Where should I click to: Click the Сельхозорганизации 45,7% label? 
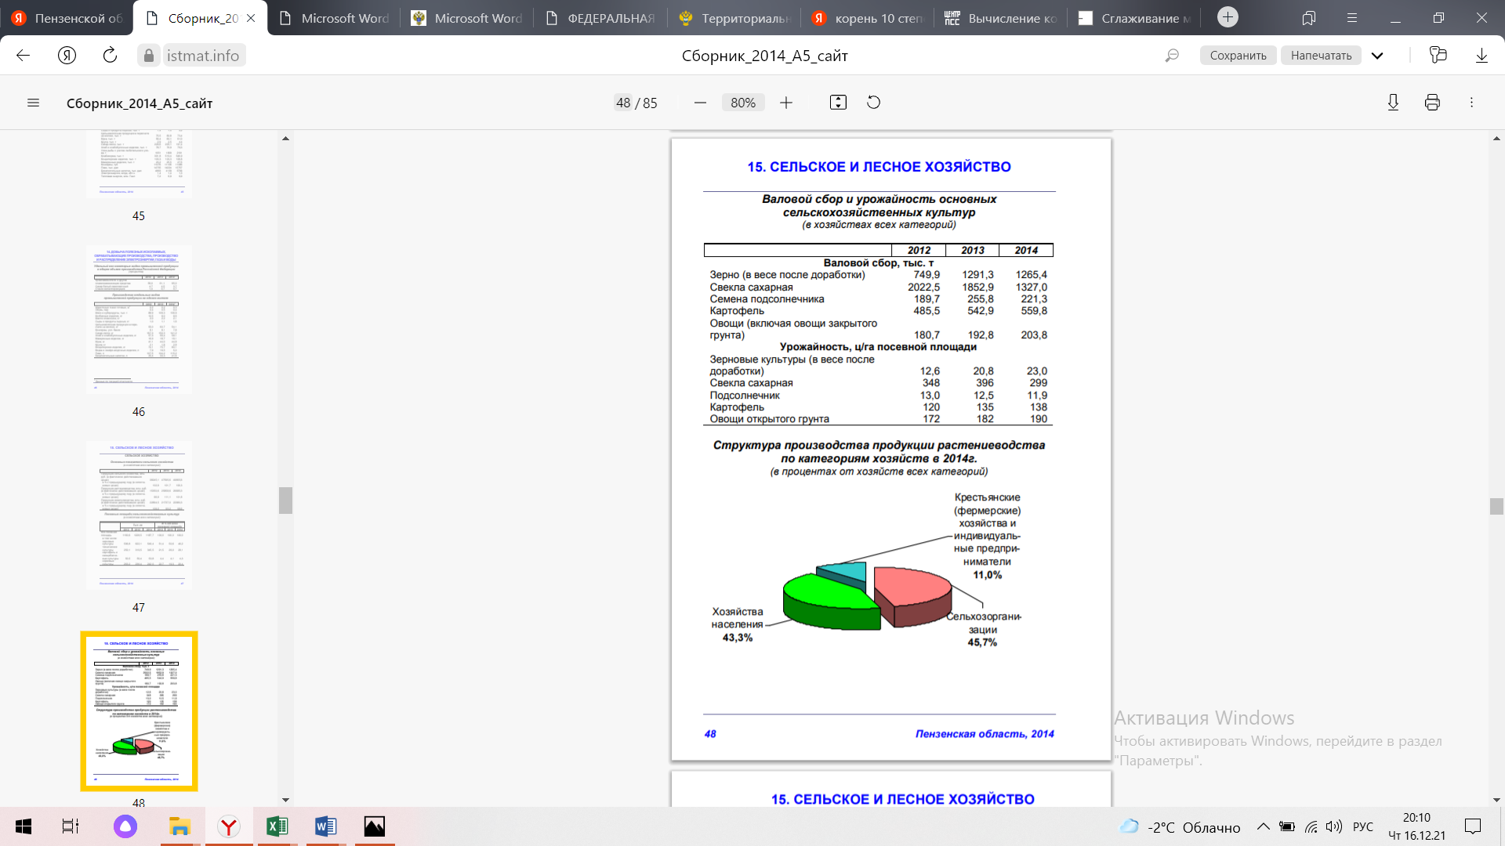(983, 629)
